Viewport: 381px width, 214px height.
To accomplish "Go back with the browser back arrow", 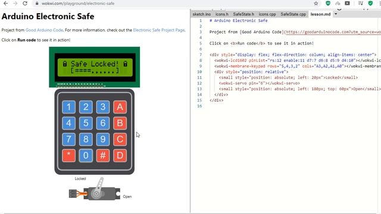I will (x=5, y=4).
